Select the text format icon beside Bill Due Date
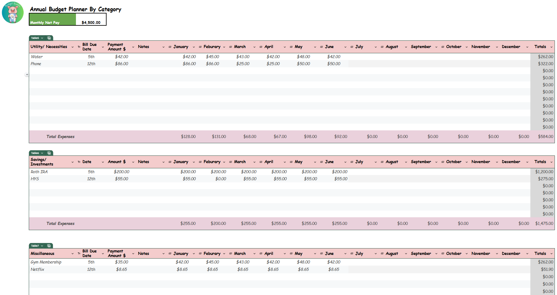 click(78, 47)
